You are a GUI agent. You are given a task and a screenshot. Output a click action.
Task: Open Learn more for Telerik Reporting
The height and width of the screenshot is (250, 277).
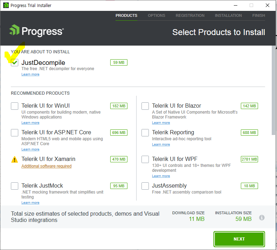coord(161,144)
